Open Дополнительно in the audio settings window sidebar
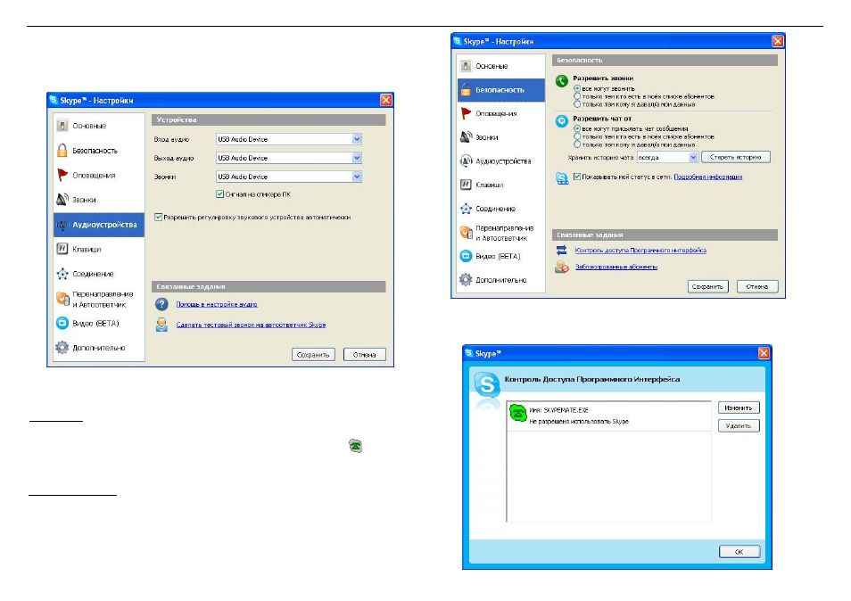This screenshot has width=851, height=601. click(99, 348)
